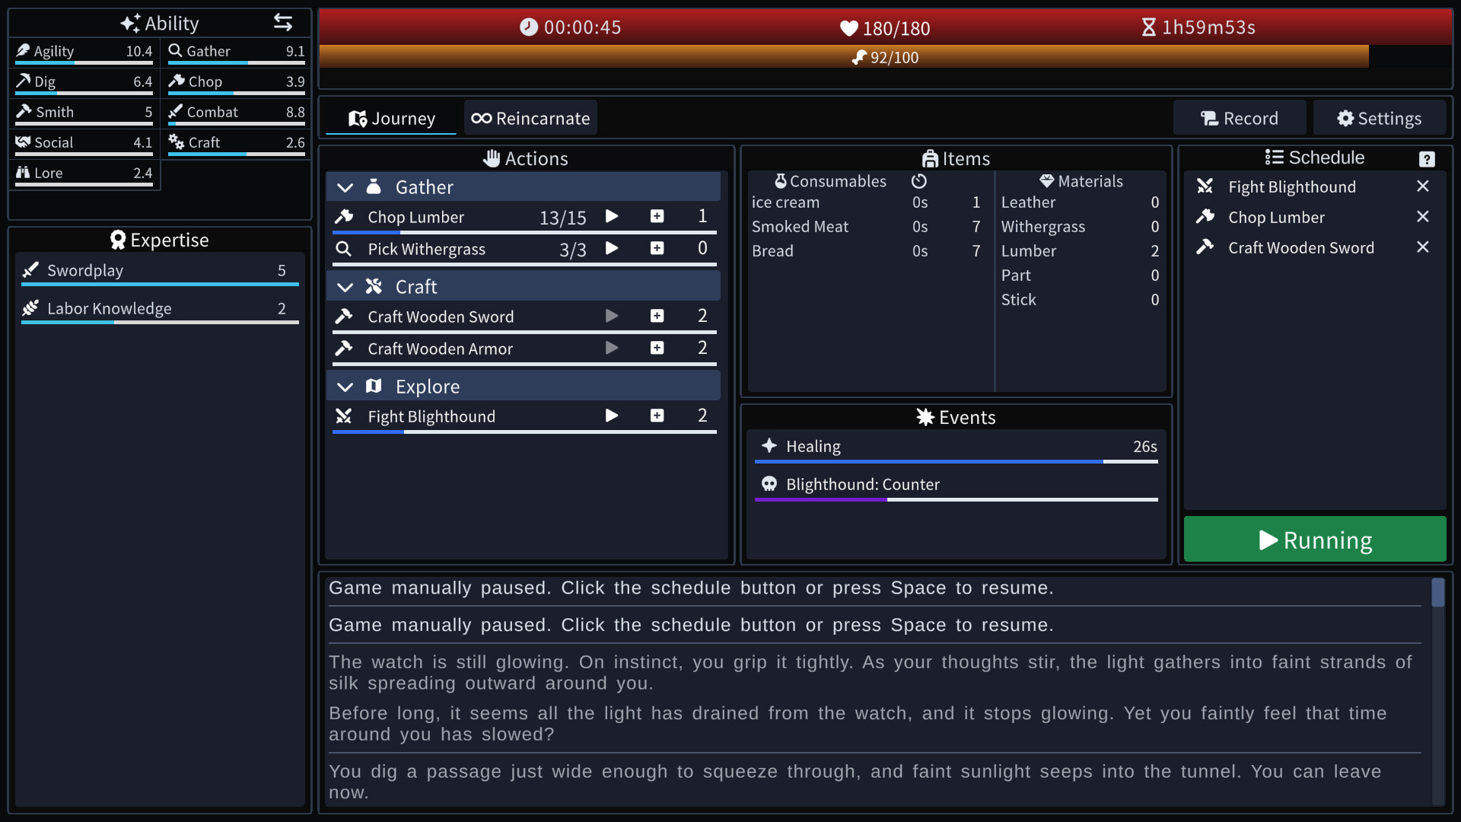The image size is (1461, 822).
Task: Collapse the Explore actions section
Action: tap(345, 387)
